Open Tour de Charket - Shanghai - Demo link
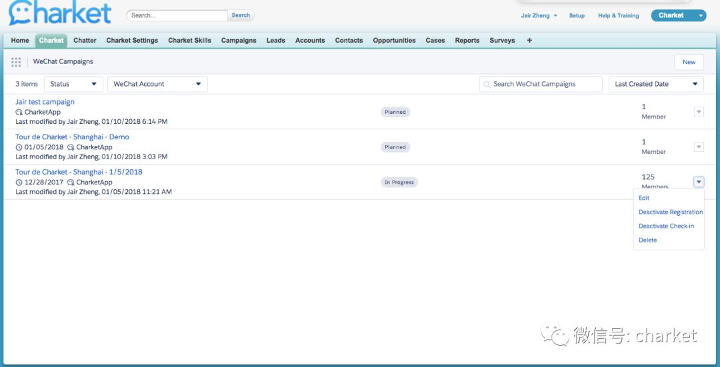Screen dimensions: 720x367 click(72, 137)
